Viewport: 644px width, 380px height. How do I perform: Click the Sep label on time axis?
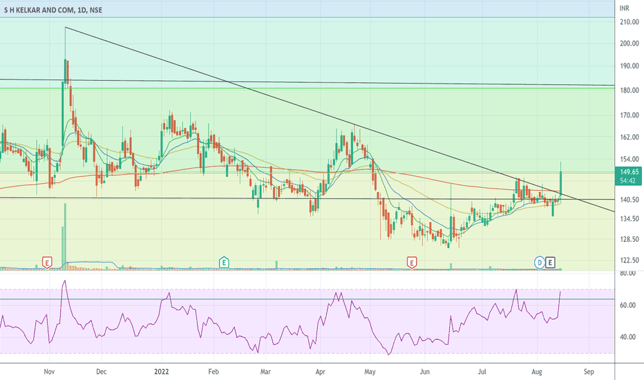tap(589, 372)
